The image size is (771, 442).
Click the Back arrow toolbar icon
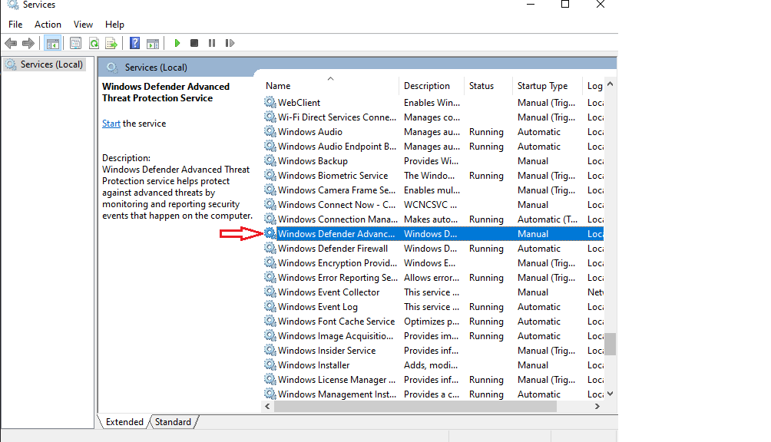click(x=11, y=43)
